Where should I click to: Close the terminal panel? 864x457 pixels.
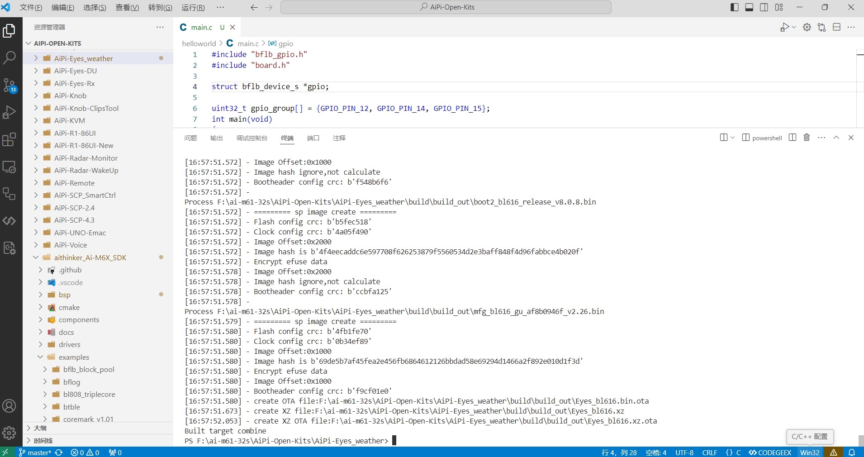(851, 138)
